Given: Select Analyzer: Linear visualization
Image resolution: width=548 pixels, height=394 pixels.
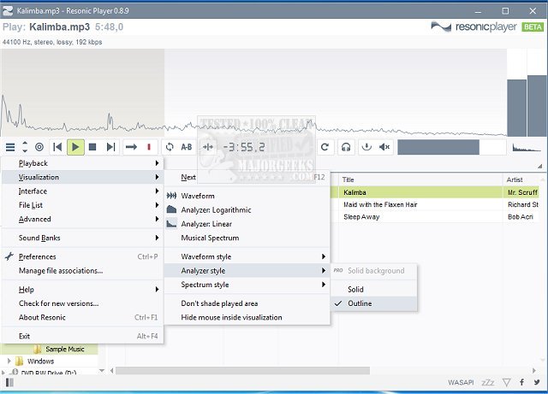Looking at the screenshot, I should (x=247, y=224).
